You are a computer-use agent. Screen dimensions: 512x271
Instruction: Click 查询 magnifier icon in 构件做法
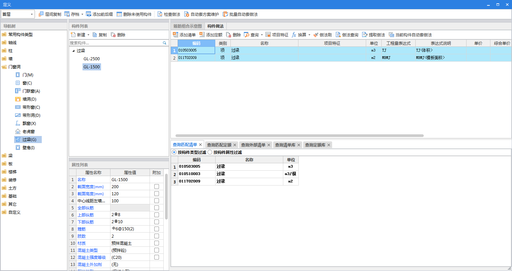pyautogui.click(x=247, y=35)
